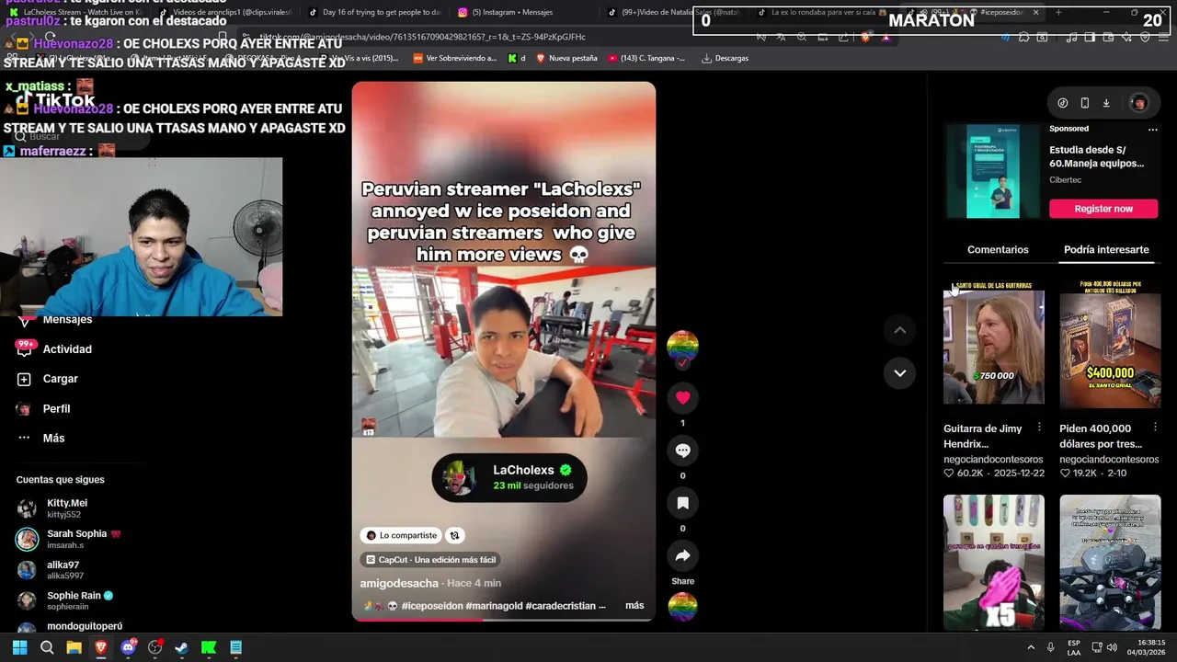
Task: Click the Cargar plus icon
Action: (24, 379)
